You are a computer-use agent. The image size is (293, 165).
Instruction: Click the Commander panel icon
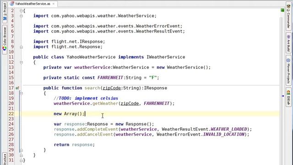[x=288, y=6]
